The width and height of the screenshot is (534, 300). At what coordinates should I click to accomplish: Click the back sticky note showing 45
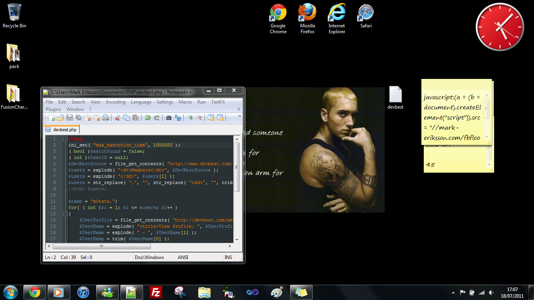[x=455, y=164]
